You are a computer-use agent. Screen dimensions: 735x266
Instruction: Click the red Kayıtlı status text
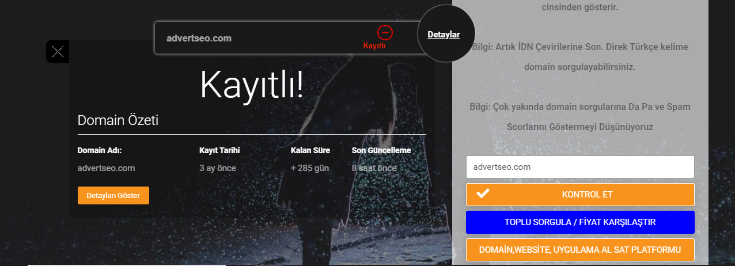(x=374, y=45)
